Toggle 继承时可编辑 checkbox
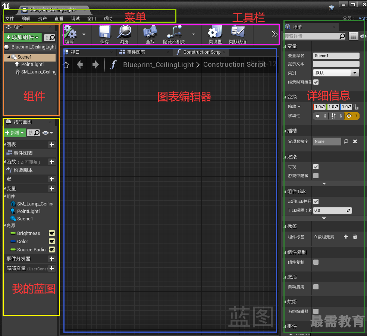The height and width of the screenshot is (336, 367). point(316,82)
